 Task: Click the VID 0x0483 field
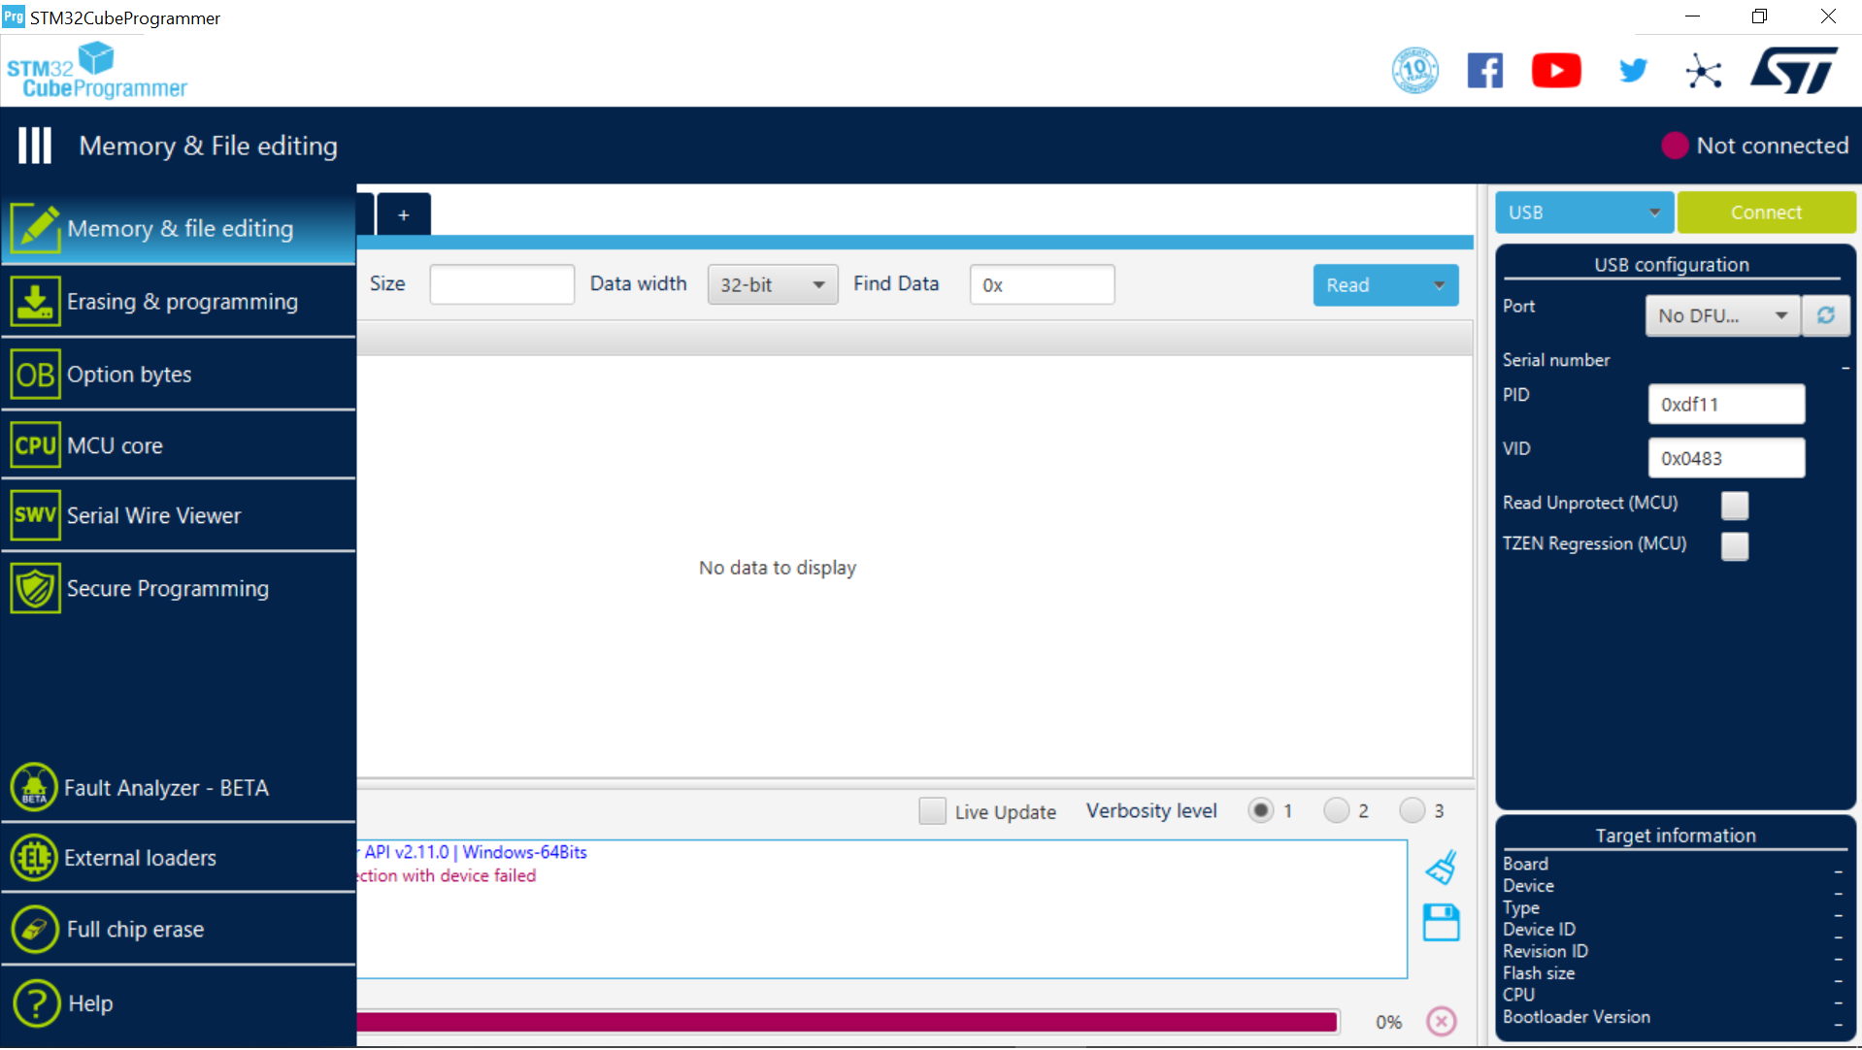1726,458
